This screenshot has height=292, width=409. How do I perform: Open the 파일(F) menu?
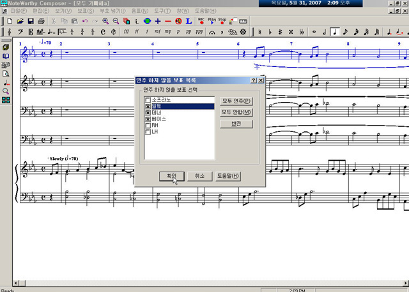point(19,11)
